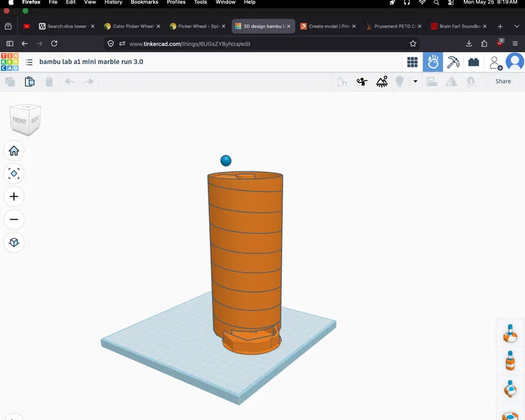
Task: Open the macOS Spotlight search icon
Action: pos(436,2)
